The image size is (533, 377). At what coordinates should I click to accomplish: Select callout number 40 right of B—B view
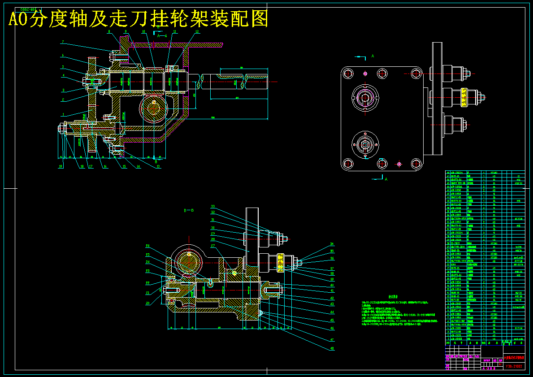pyautogui.click(x=332, y=286)
